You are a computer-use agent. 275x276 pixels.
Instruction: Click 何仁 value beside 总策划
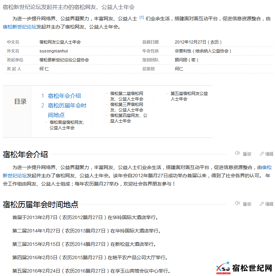pos(179,69)
